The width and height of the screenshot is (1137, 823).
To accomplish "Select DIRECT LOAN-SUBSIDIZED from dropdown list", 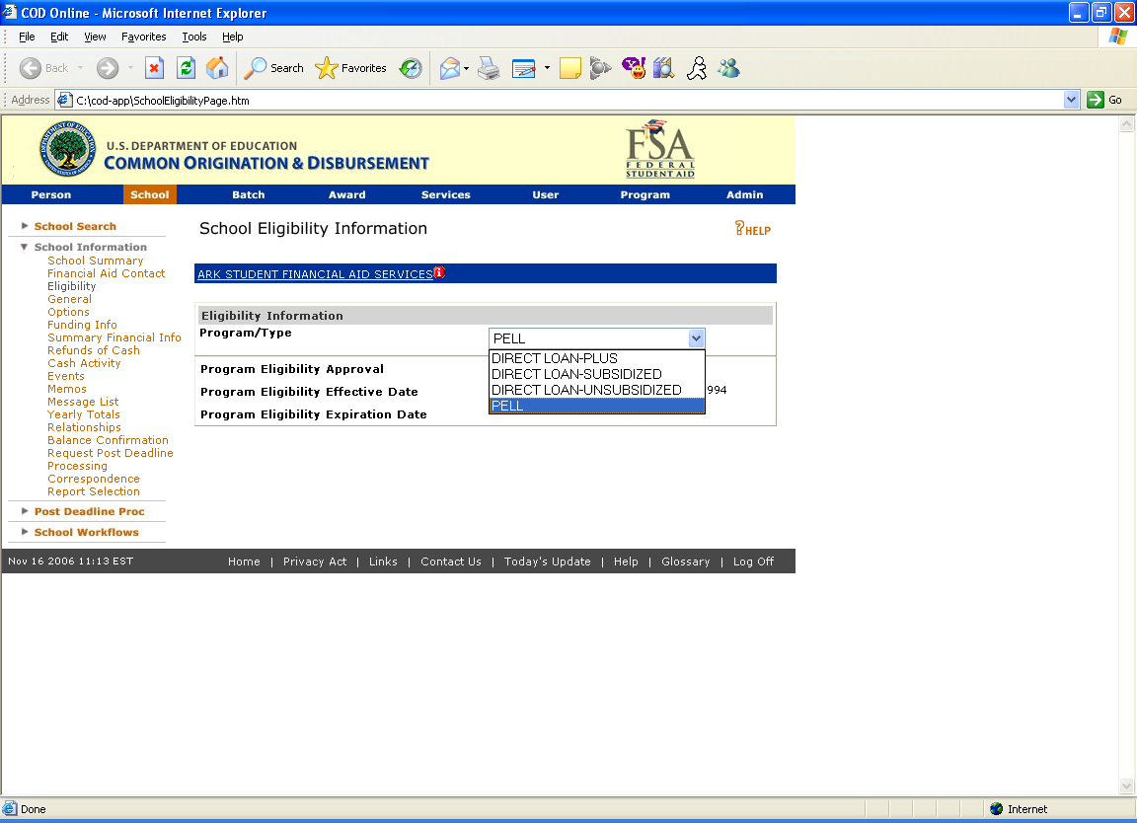I will coord(576,374).
